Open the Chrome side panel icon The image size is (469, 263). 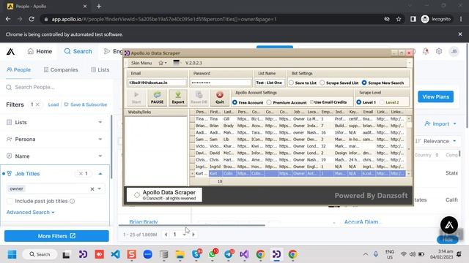413,19
